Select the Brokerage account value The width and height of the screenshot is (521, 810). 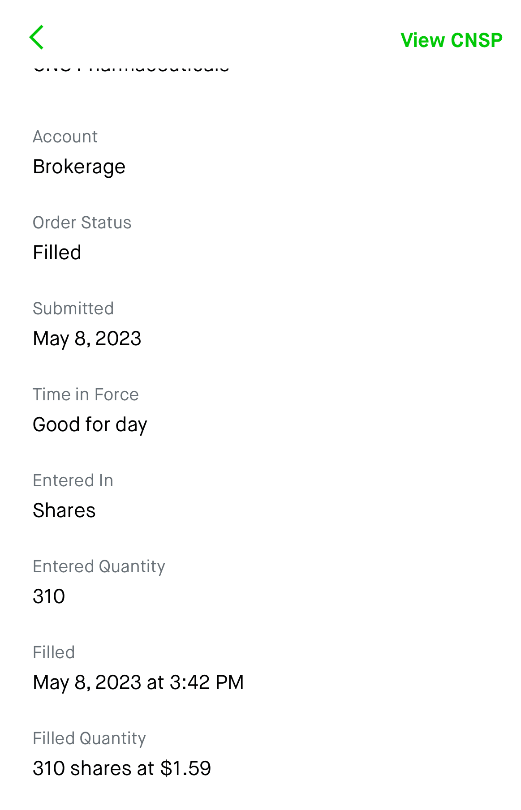pos(79,167)
